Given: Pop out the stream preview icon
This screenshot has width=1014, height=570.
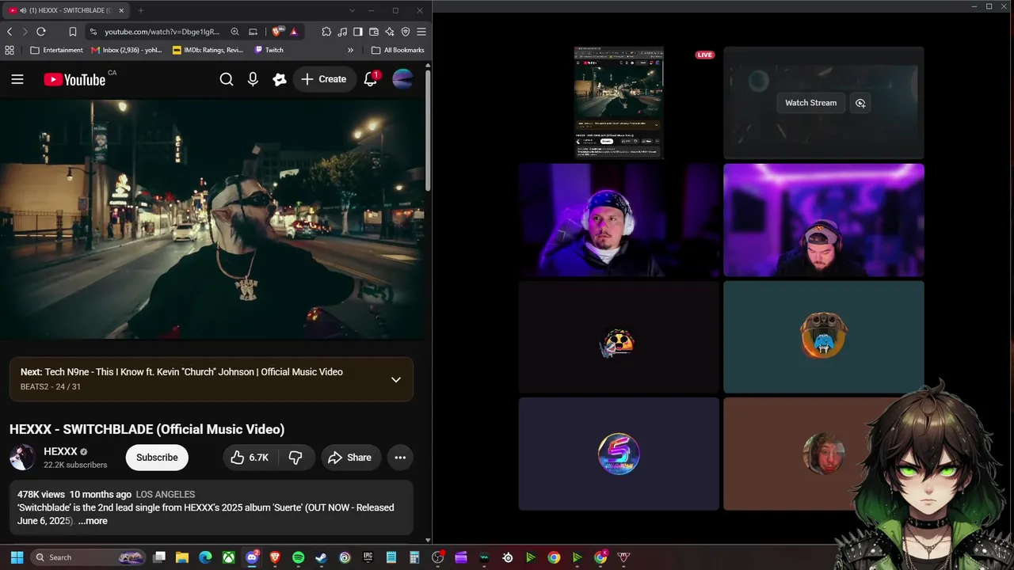Looking at the screenshot, I should click(860, 103).
